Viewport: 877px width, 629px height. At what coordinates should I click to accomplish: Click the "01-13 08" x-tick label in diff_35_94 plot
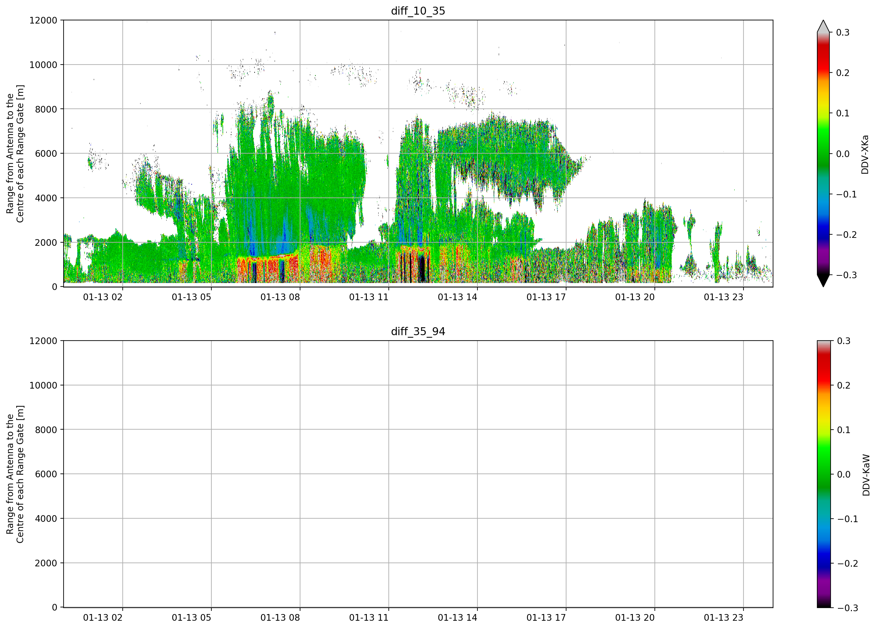coord(280,618)
